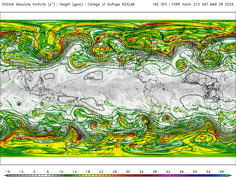Select the 6 label on the color scale
236x177 pixels.
(48, 172)
